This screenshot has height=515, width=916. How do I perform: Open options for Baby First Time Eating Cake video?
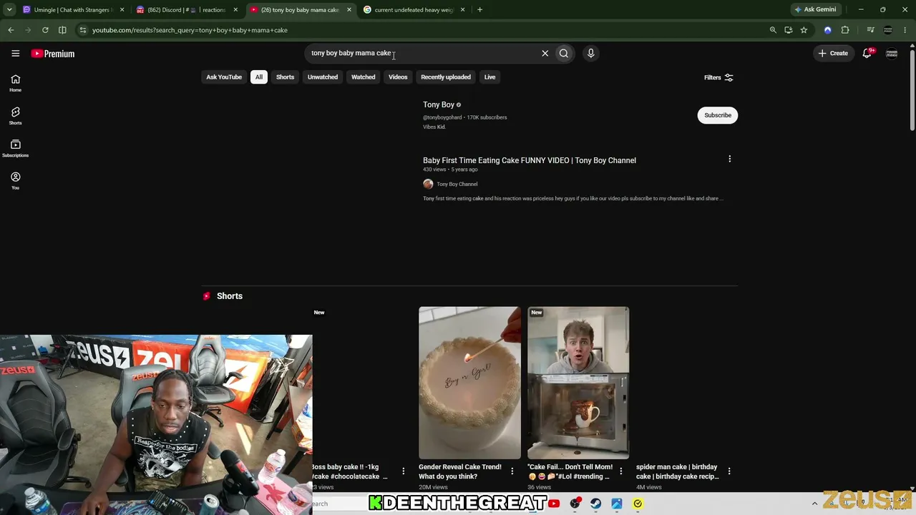(729, 159)
